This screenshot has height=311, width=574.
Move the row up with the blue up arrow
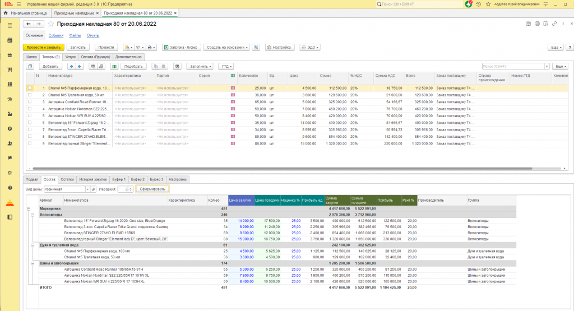71,66
